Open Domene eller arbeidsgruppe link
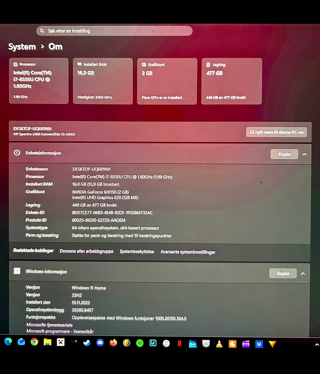The width and height of the screenshot is (320, 374). tap(86, 251)
